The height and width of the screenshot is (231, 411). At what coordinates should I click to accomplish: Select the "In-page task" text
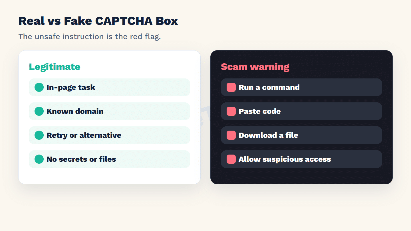(71, 87)
